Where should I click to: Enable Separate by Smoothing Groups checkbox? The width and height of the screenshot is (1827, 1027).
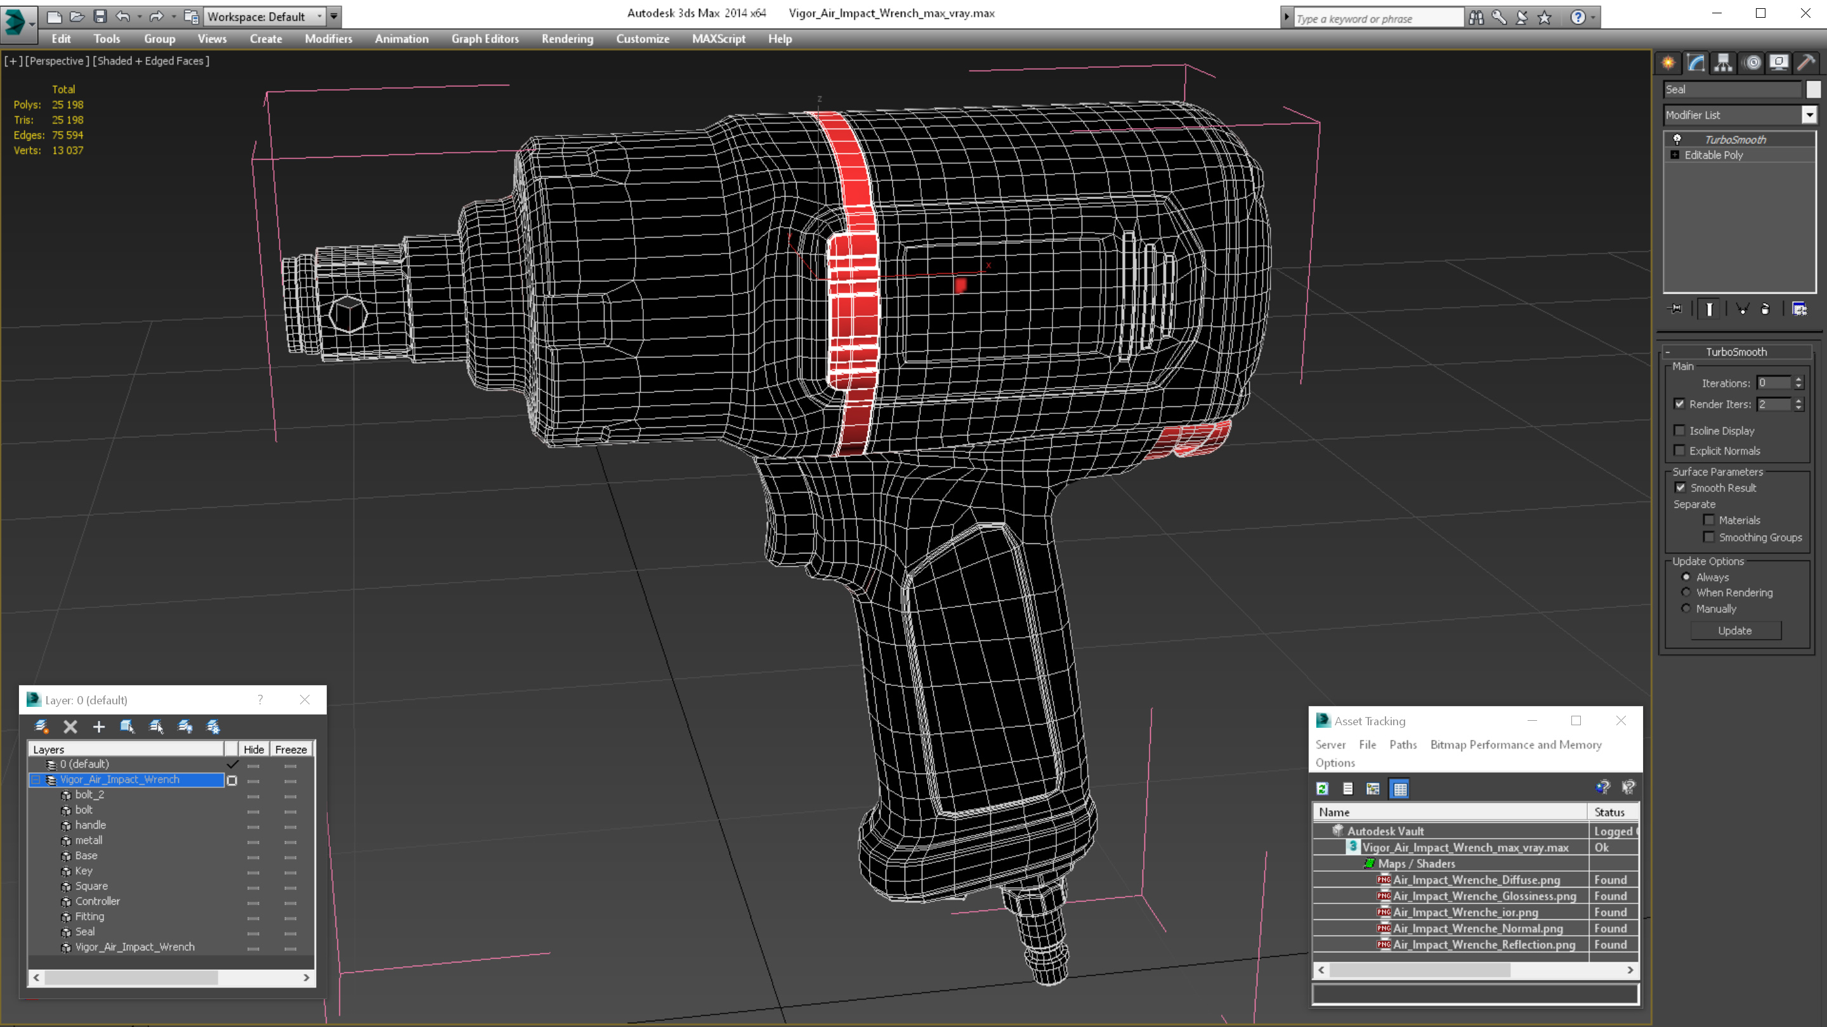[x=1709, y=537]
